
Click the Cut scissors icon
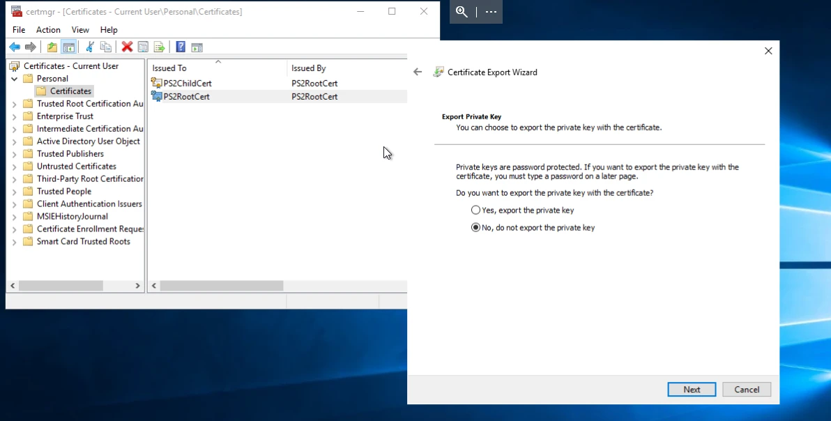[89, 47]
